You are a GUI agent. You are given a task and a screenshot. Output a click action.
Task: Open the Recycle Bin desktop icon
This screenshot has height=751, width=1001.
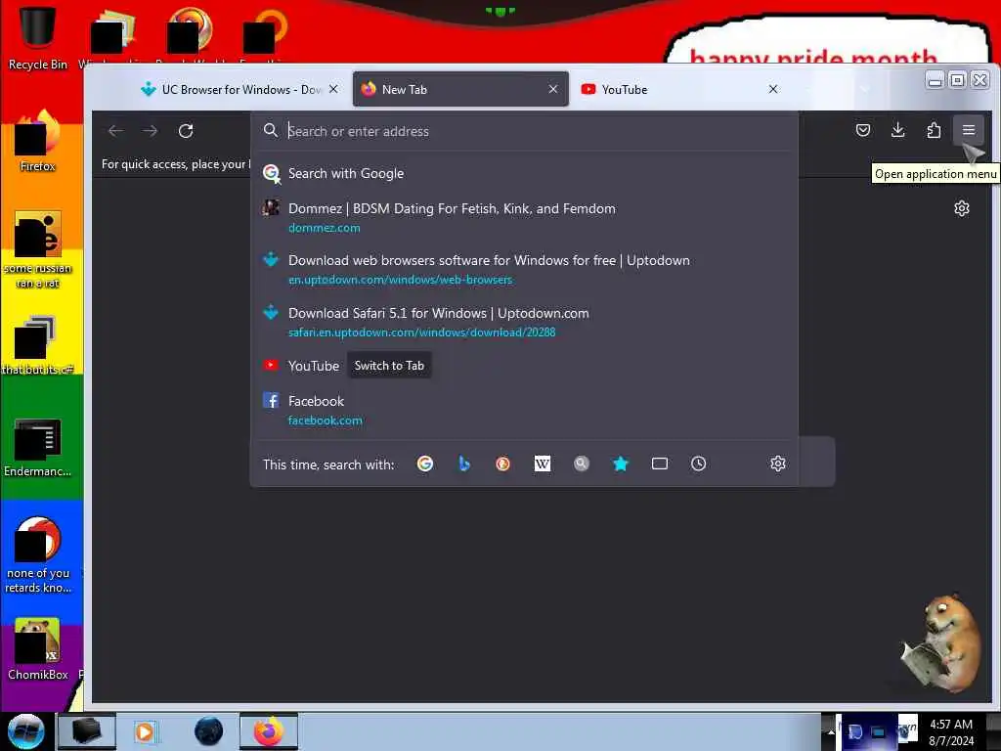coord(38,37)
